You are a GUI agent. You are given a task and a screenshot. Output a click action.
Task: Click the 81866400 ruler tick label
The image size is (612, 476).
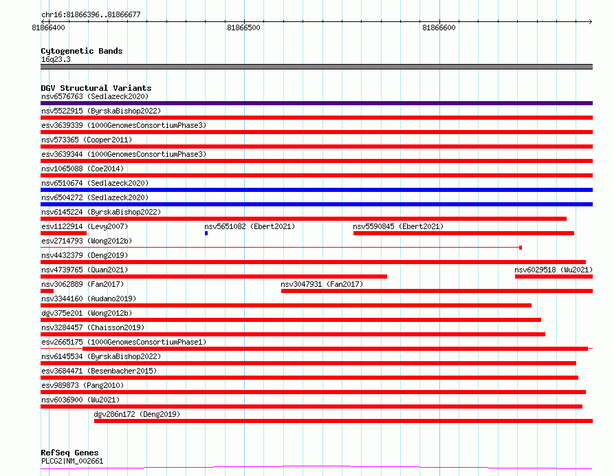48,28
